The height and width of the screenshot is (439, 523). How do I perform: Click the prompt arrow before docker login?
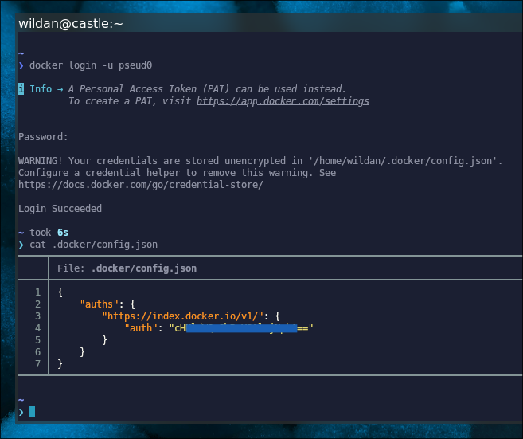(21, 65)
